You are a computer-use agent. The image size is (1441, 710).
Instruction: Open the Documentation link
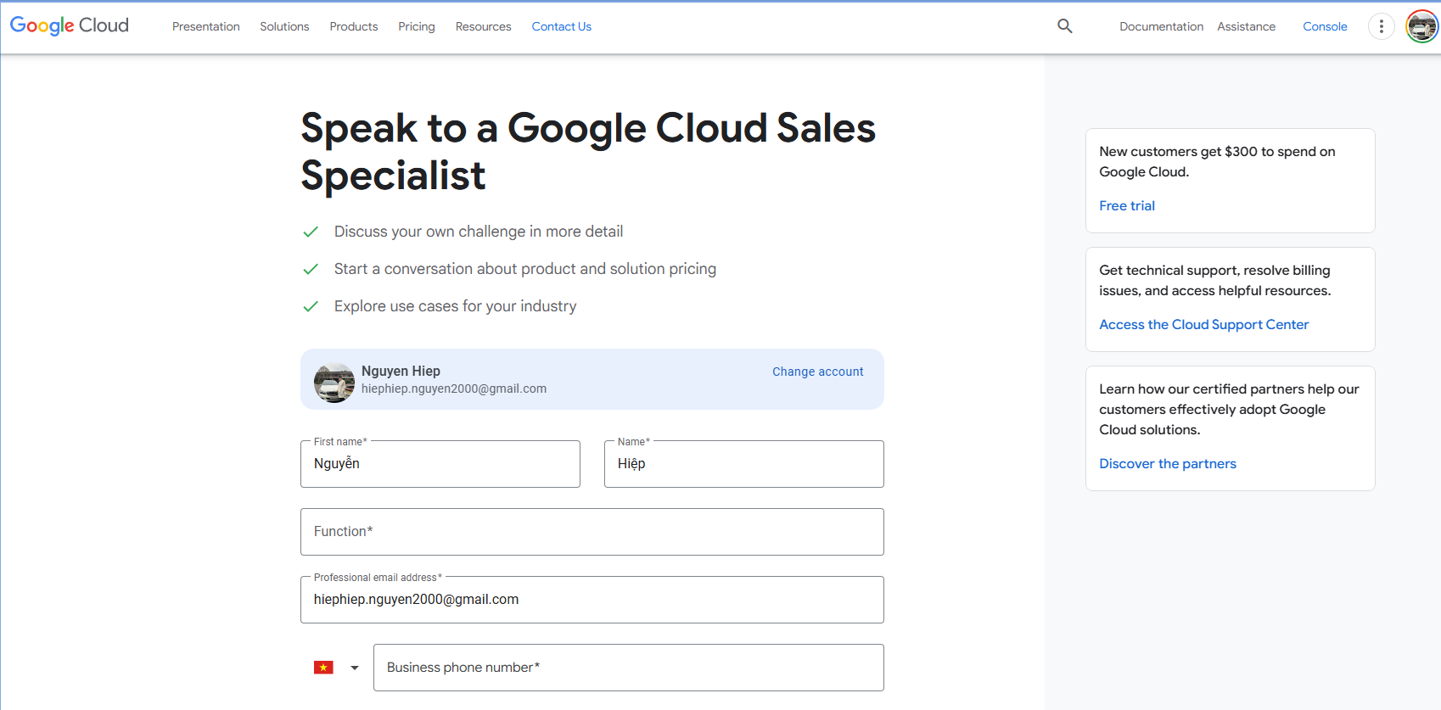pos(1161,26)
